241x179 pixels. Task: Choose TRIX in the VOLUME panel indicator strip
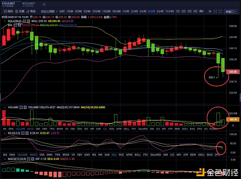[52, 129]
